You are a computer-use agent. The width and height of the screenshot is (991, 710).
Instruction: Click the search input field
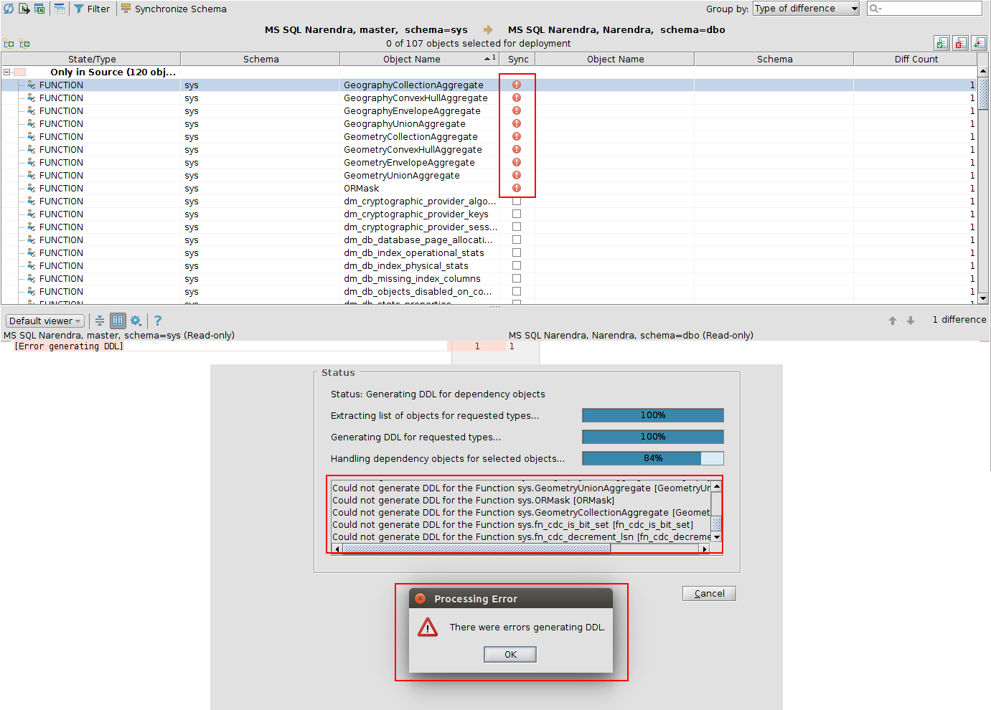pyautogui.click(x=924, y=9)
